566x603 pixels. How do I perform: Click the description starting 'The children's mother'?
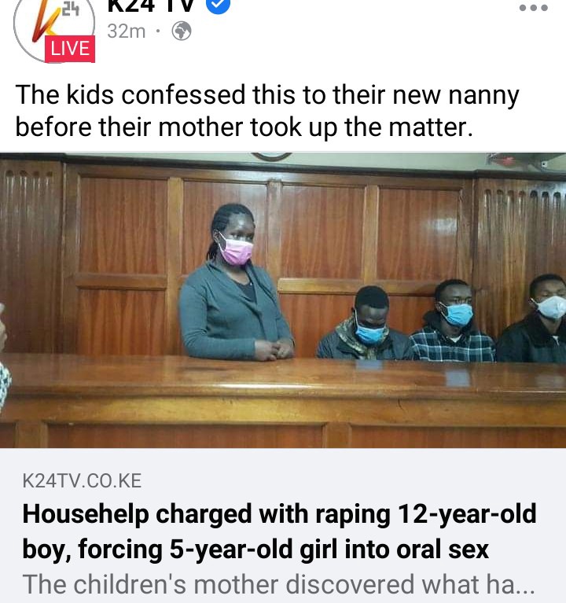point(279,585)
